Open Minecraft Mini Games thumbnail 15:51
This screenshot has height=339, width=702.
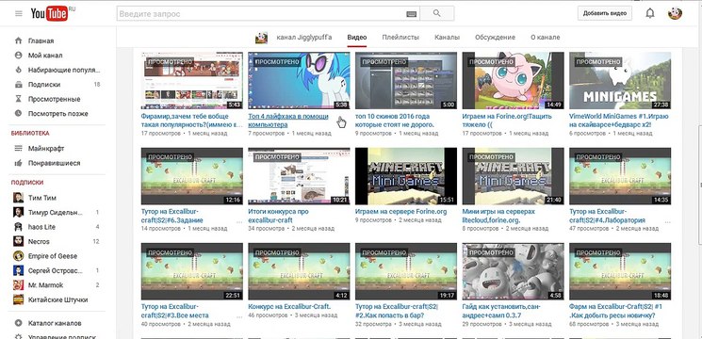(406, 176)
